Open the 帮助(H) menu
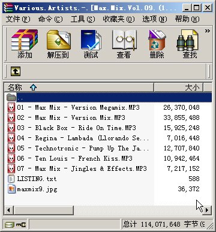The width and height of the screenshot is (216, 232). point(187,19)
